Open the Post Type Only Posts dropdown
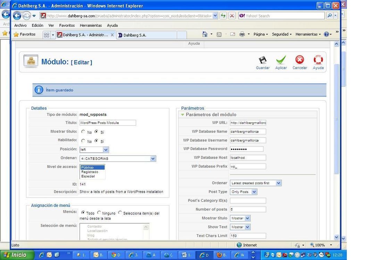Image resolution: width=382 pixels, height=260 pixels. [243, 192]
